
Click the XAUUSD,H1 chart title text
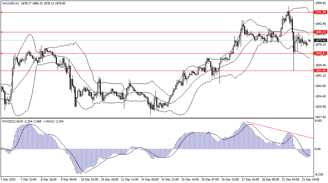[x=11, y=3]
